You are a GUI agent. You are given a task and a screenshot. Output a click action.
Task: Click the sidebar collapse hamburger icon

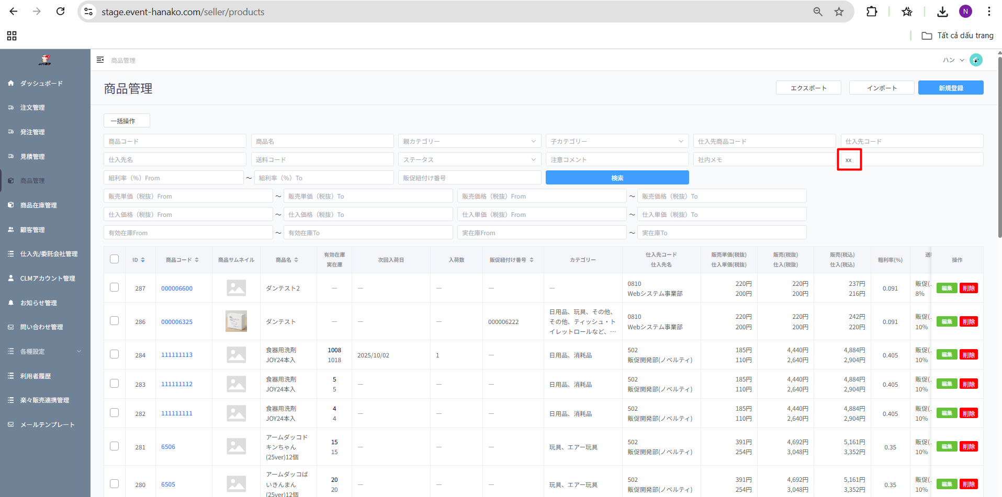[x=100, y=60]
